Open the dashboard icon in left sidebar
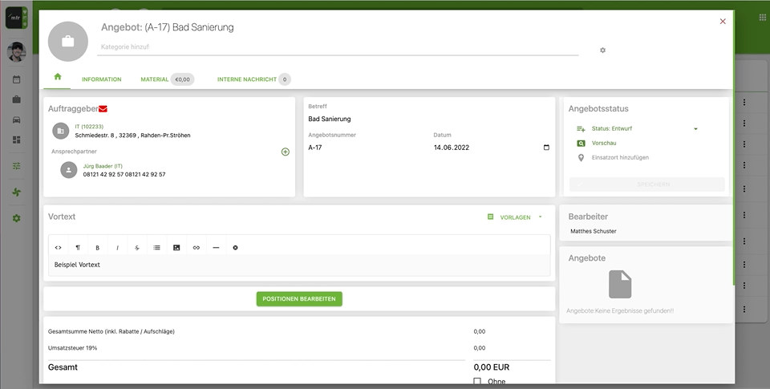The image size is (770, 389). pos(16,140)
